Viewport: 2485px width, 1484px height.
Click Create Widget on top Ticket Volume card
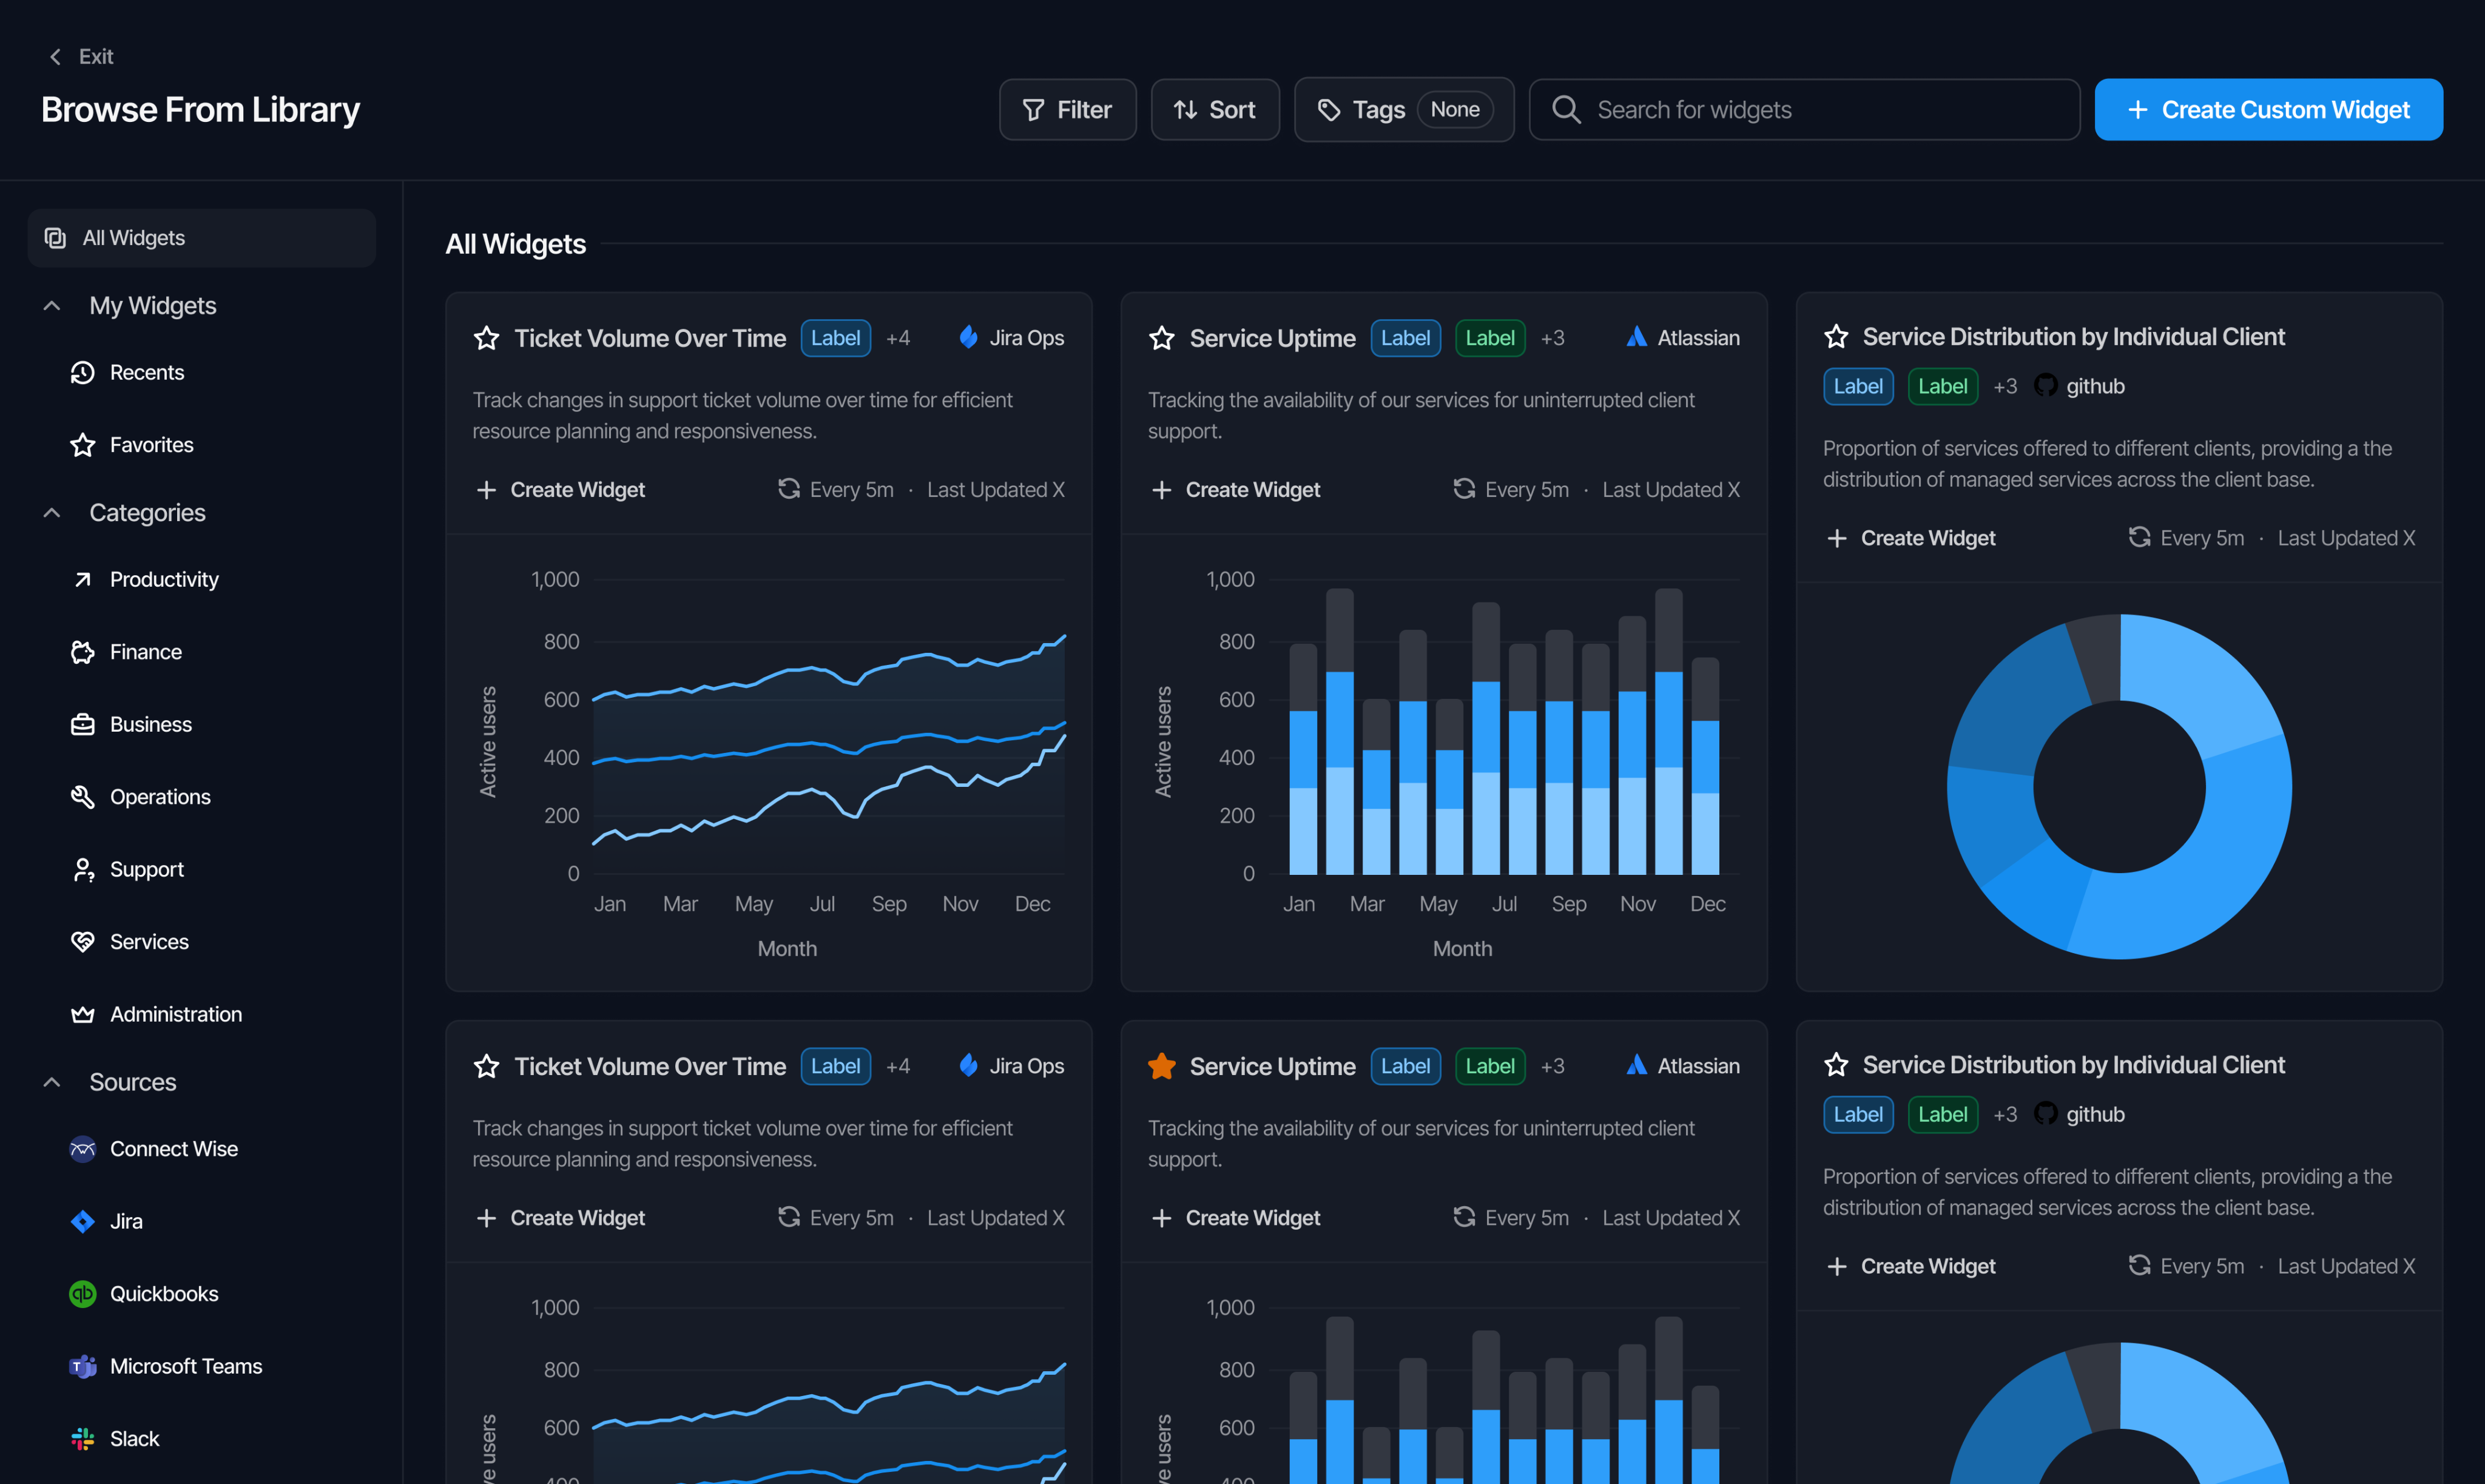(x=561, y=489)
